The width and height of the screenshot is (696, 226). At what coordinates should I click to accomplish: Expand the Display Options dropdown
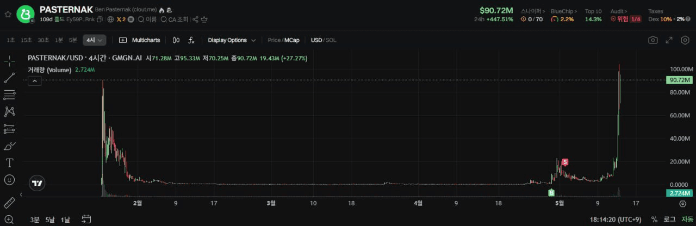(232, 40)
